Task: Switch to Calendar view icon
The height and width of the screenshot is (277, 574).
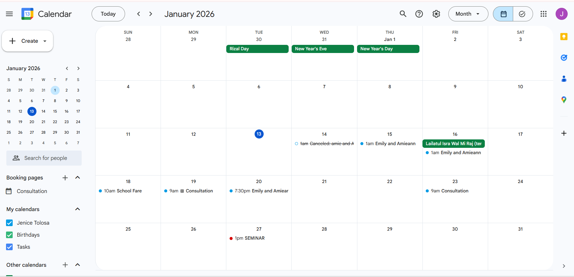Action: click(503, 14)
